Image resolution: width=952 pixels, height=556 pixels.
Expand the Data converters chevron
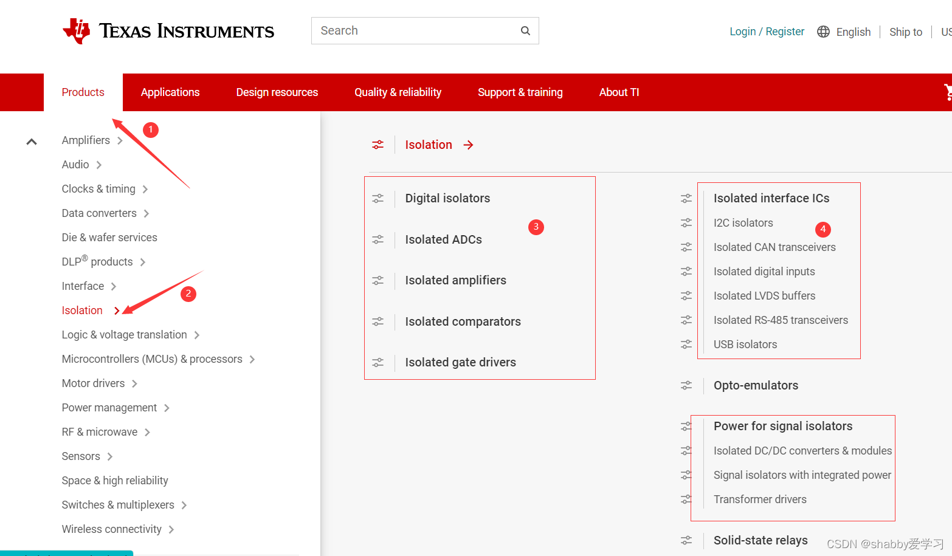(146, 213)
